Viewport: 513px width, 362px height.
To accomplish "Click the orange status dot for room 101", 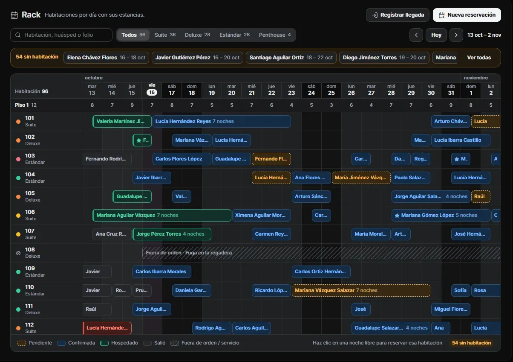I will [18, 122].
